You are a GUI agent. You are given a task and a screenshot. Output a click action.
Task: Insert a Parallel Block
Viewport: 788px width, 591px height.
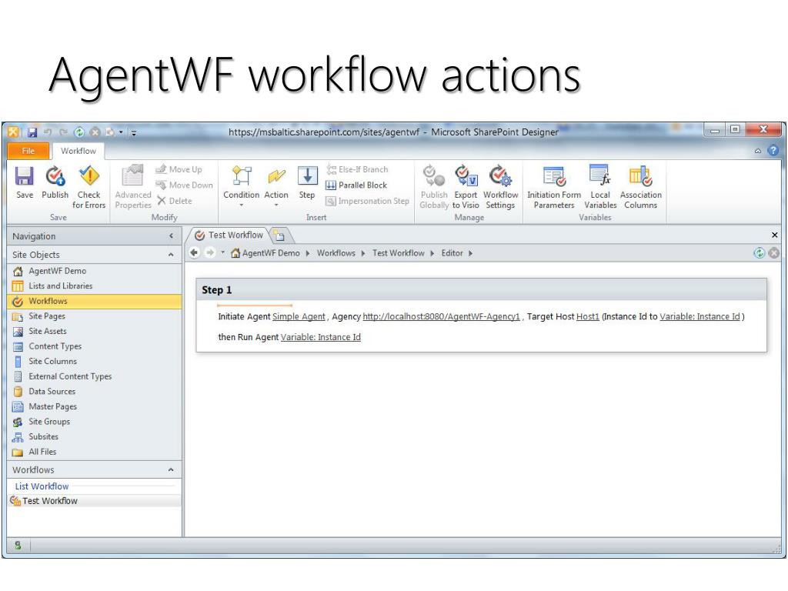coord(356,185)
